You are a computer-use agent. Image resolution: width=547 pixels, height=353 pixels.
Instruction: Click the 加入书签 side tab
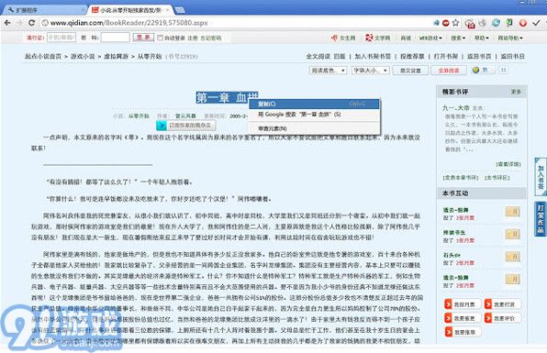pos(541,177)
